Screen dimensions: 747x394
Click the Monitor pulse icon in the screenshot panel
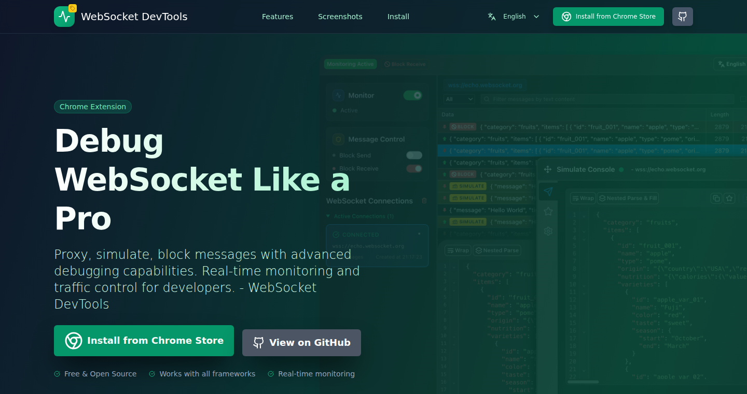tap(338, 95)
